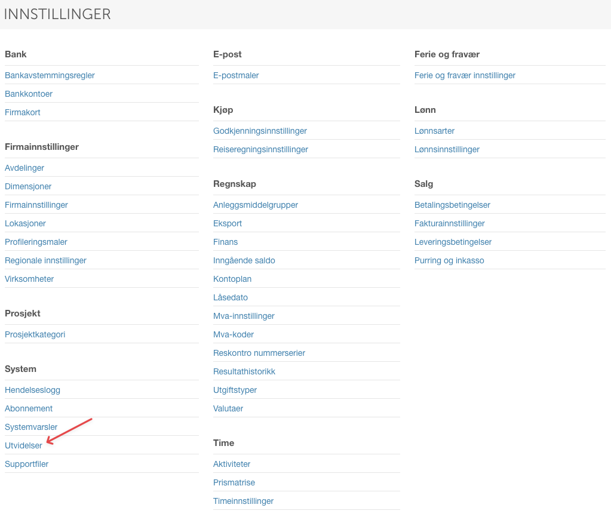
Task: Open the Utvidelser link under System
Action: 23,445
